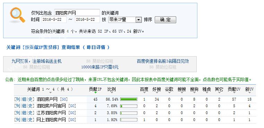
Task: Click GO link for 泗阳房产网
Action: (63, 99)
